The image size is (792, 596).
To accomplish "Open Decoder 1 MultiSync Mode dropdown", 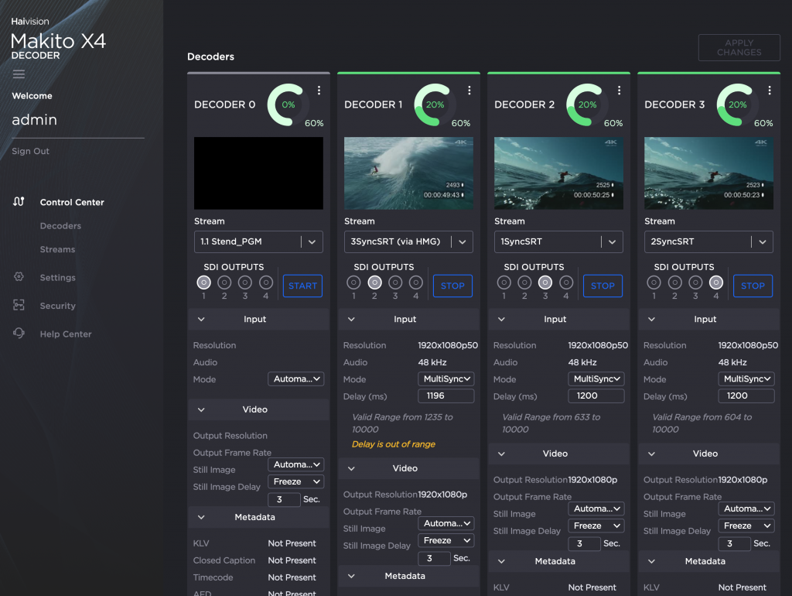I will click(x=446, y=378).
